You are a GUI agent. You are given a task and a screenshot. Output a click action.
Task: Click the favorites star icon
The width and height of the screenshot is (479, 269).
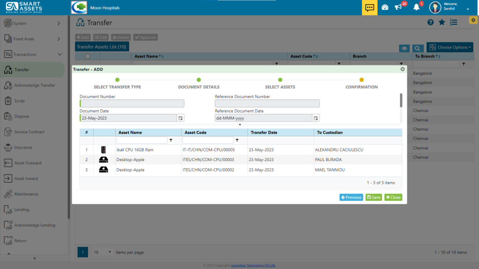(x=441, y=22)
